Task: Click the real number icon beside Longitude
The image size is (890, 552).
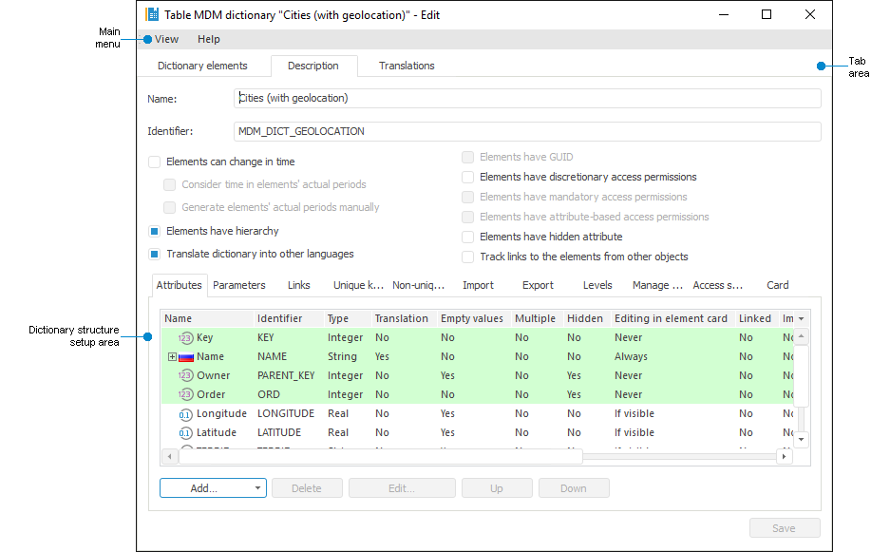Action: click(184, 413)
